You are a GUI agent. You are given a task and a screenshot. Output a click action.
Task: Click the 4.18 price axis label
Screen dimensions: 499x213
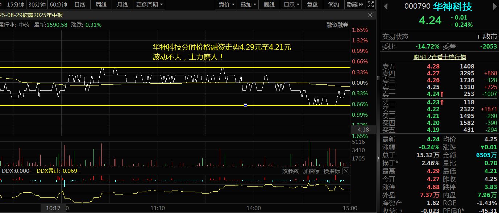[x=363, y=129]
